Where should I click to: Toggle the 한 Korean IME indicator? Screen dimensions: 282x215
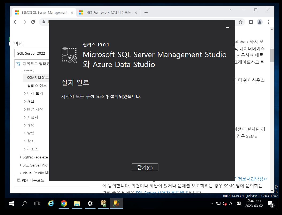point(238,204)
